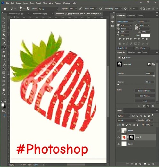
Task: Swap foreground and background colors
Action: tap(5, 102)
